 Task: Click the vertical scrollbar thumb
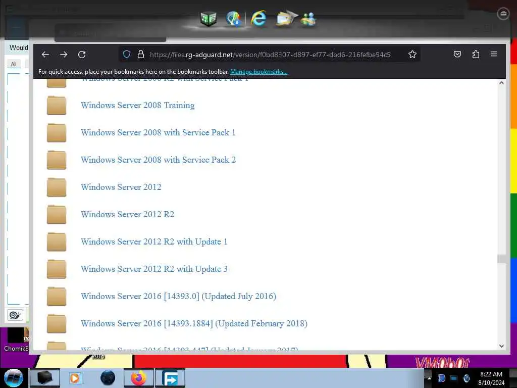[x=501, y=259]
